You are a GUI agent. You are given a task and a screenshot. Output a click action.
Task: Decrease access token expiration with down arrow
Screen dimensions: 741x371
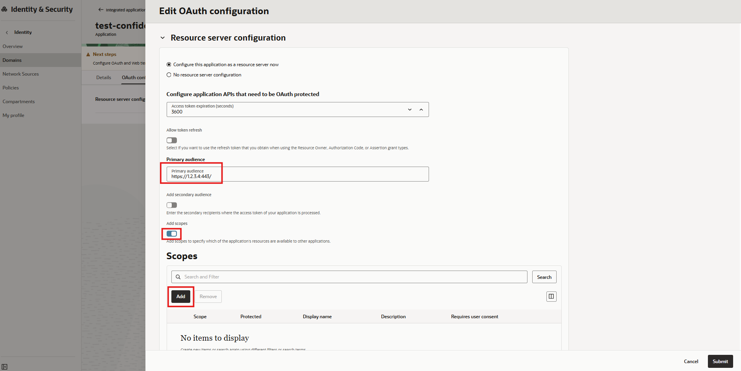click(410, 109)
